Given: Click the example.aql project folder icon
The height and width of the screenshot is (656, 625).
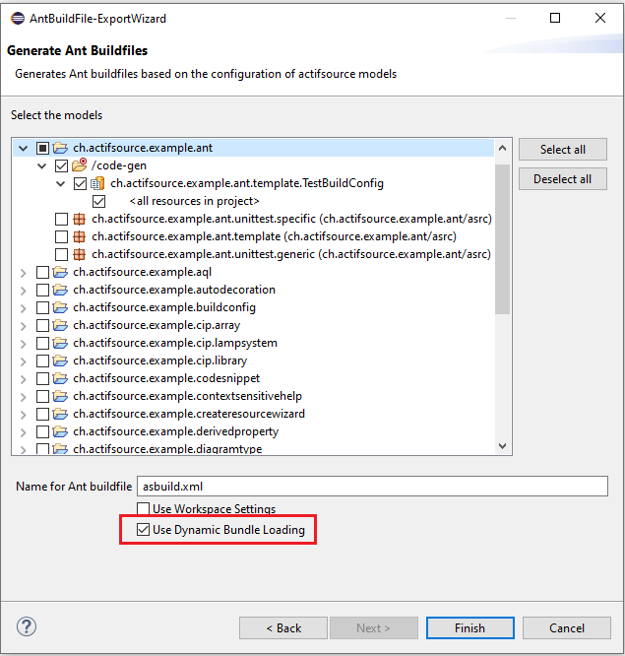Looking at the screenshot, I should point(61,272).
